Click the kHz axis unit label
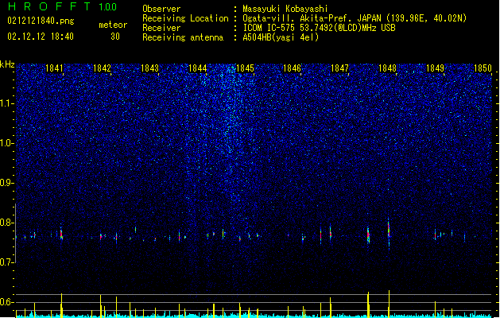Image resolution: width=500 pixels, height=318 pixels. click(7, 64)
